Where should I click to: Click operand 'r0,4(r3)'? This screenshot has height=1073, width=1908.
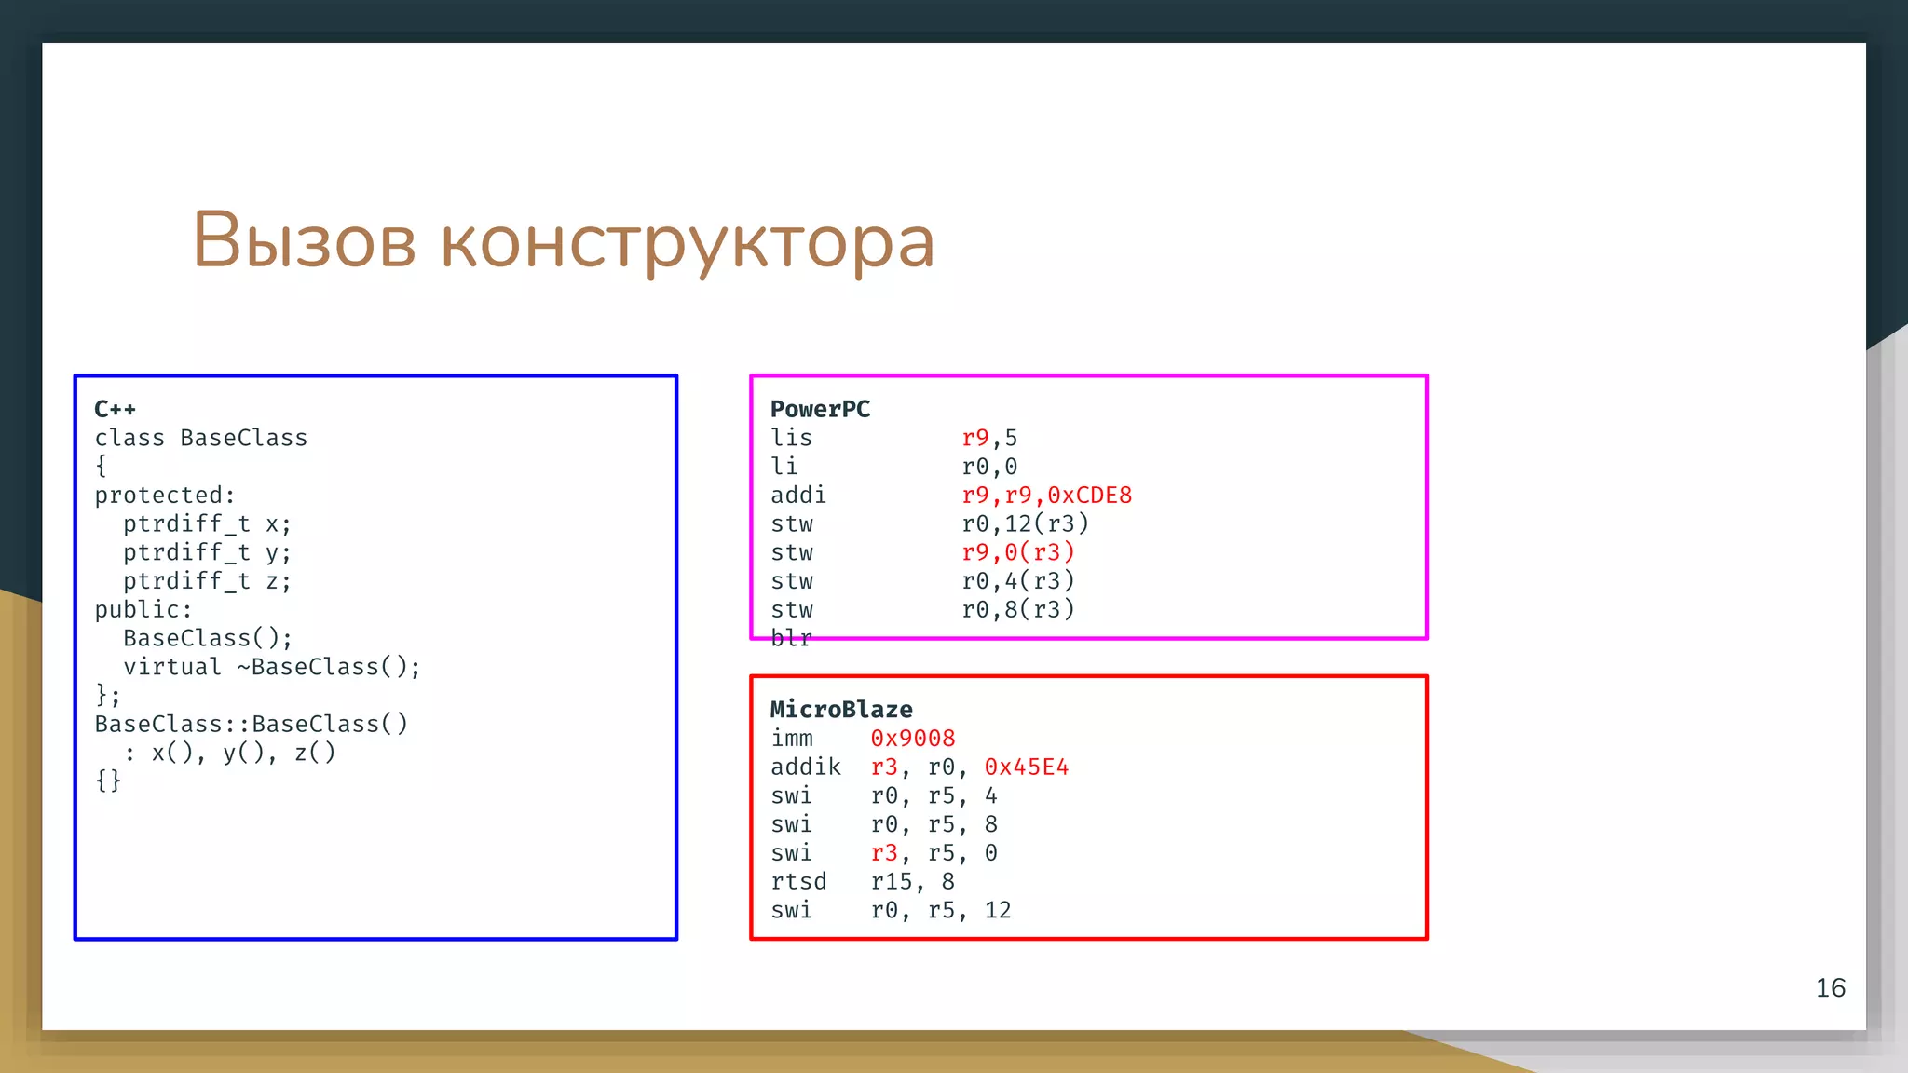1018,581
